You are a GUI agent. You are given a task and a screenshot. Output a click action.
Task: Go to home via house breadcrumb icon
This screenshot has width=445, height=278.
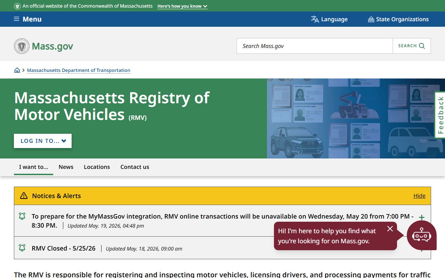[x=17, y=70]
